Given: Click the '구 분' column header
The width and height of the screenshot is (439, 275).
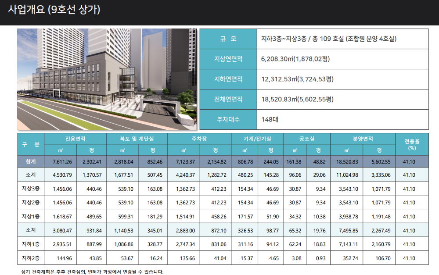Looking at the screenshot, I should (x=31, y=144).
